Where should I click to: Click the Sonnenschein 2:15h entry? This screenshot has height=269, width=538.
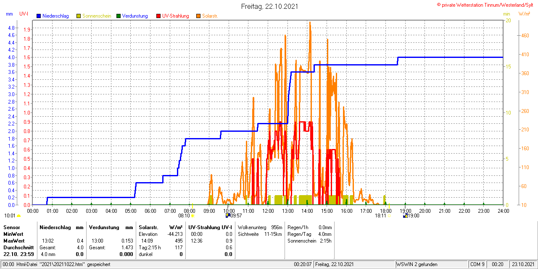click(310, 241)
